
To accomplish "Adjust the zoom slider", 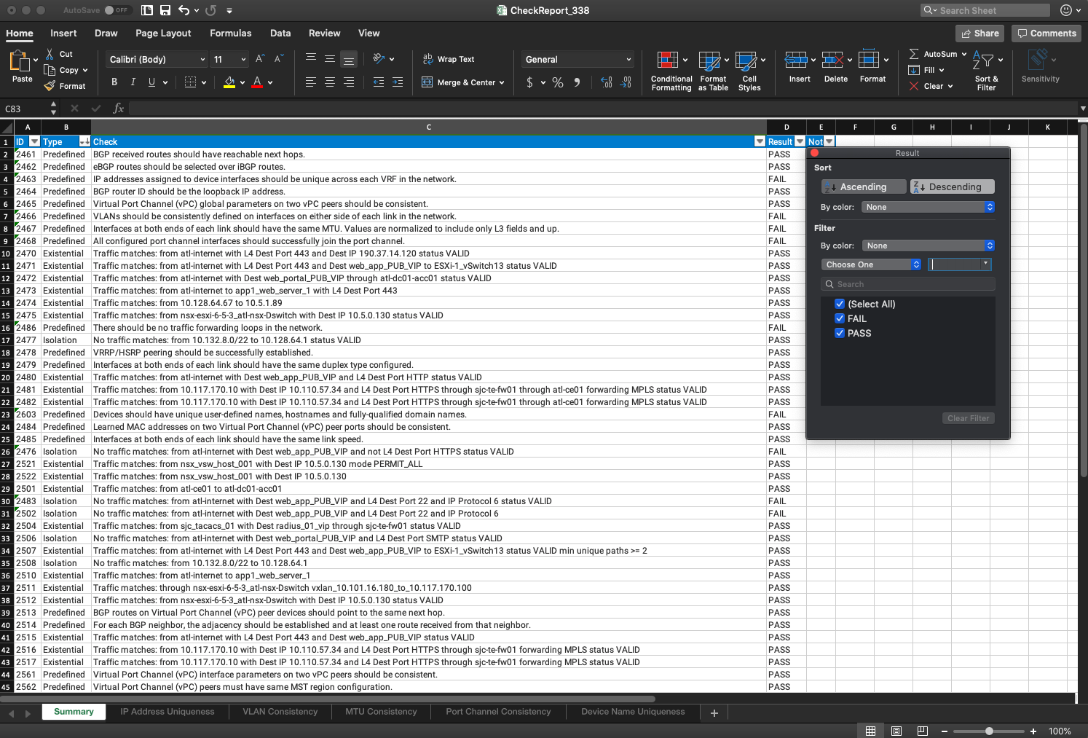I will 988,731.
